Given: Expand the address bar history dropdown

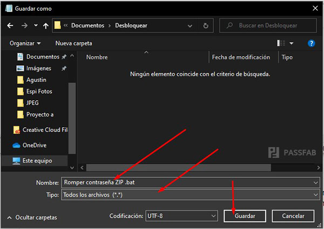Looking at the screenshot, I should click(190, 26).
